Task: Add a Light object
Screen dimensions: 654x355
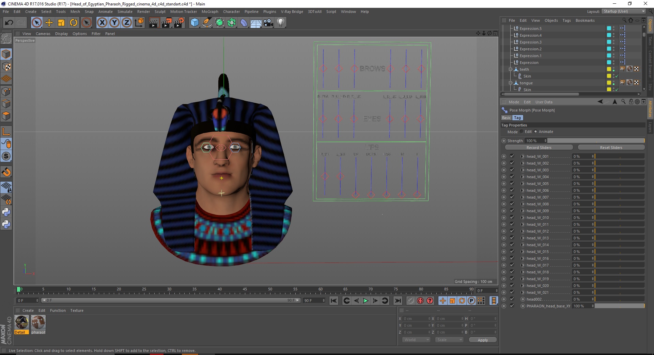Action: point(281,23)
